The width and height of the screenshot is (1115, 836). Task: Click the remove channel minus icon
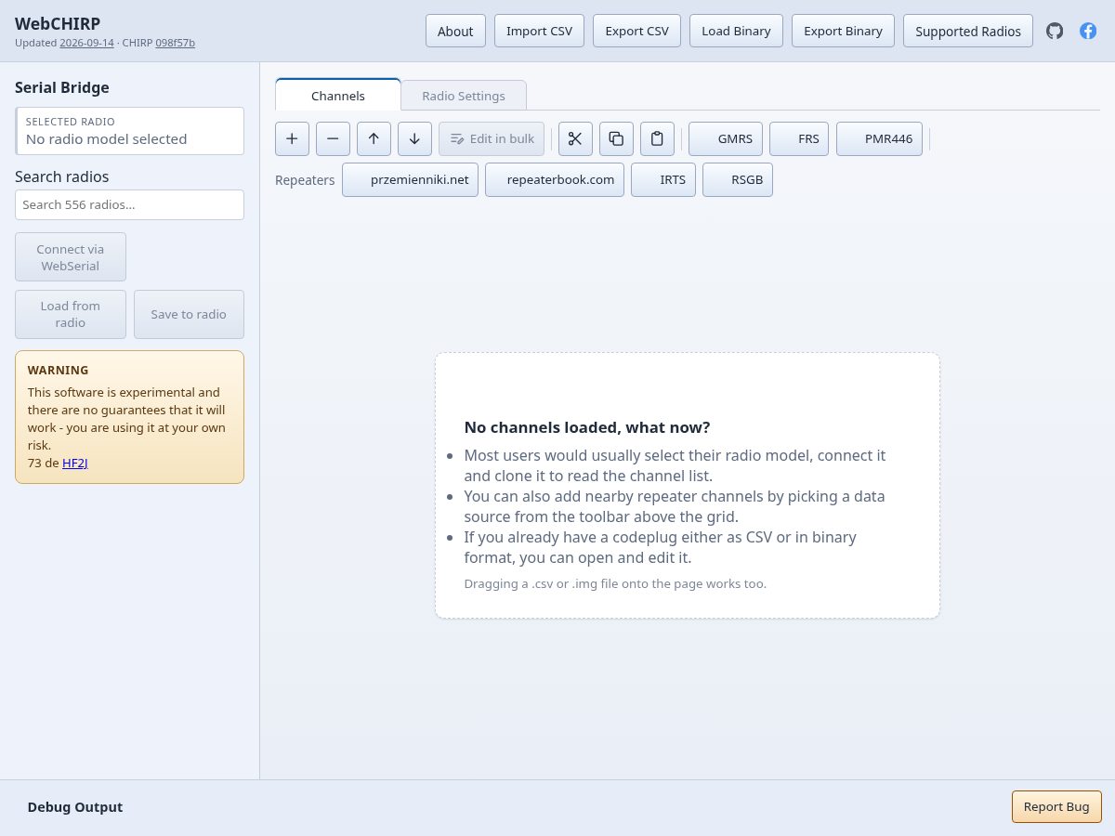tap(333, 138)
